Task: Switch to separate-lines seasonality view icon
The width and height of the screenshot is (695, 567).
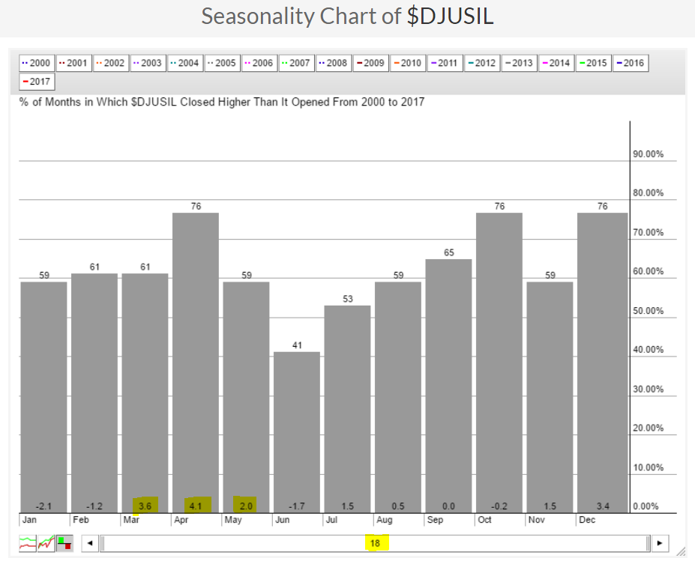Action: click(28, 542)
